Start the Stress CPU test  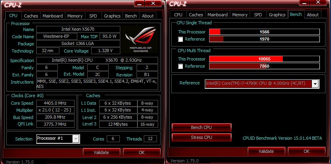pyautogui.click(x=202, y=137)
